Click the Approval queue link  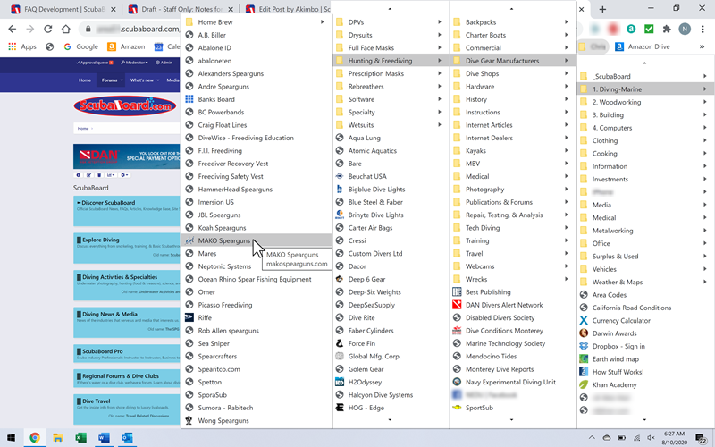point(95,63)
